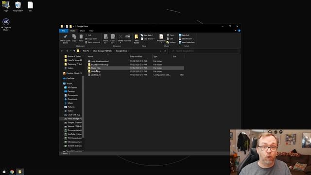Switch to the View ribbon tab
Screen dimensions: 311x175
click(x=91, y=31)
